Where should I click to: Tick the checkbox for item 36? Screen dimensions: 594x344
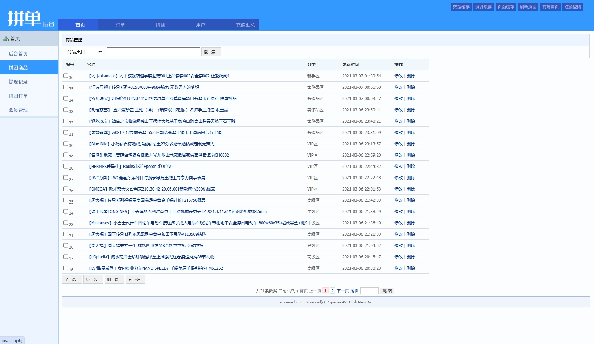pyautogui.click(x=66, y=76)
